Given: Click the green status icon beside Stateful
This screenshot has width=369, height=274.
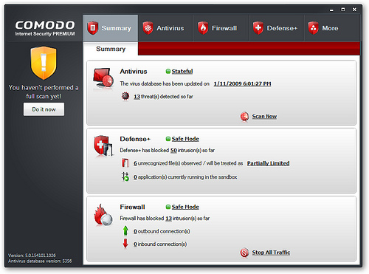Looking at the screenshot, I should pos(168,72).
